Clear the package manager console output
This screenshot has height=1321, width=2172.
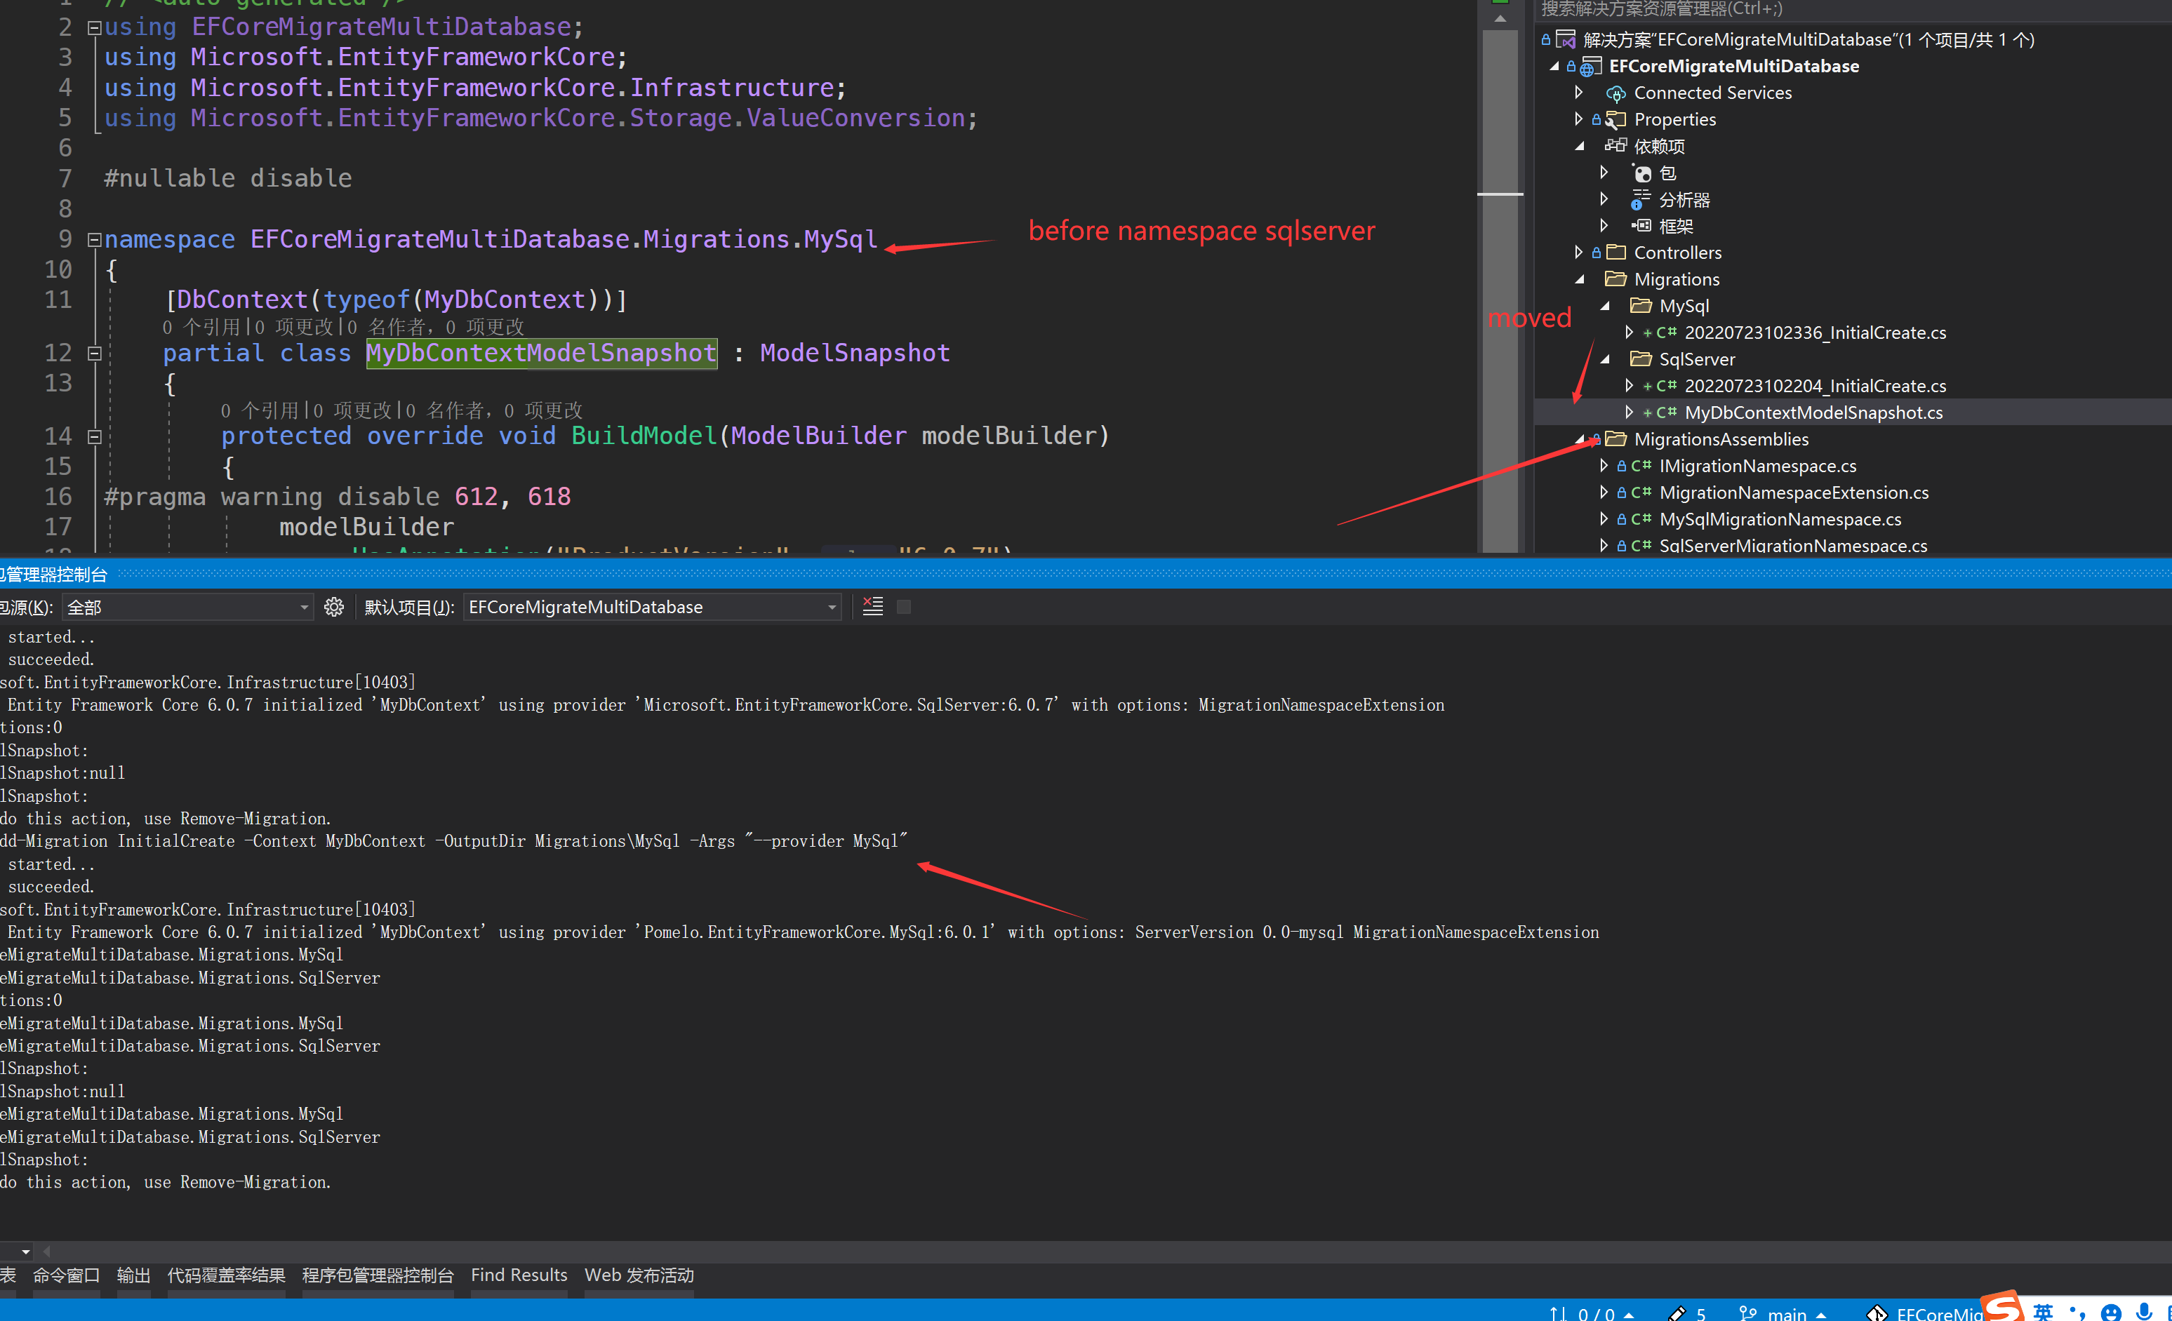coord(872,606)
